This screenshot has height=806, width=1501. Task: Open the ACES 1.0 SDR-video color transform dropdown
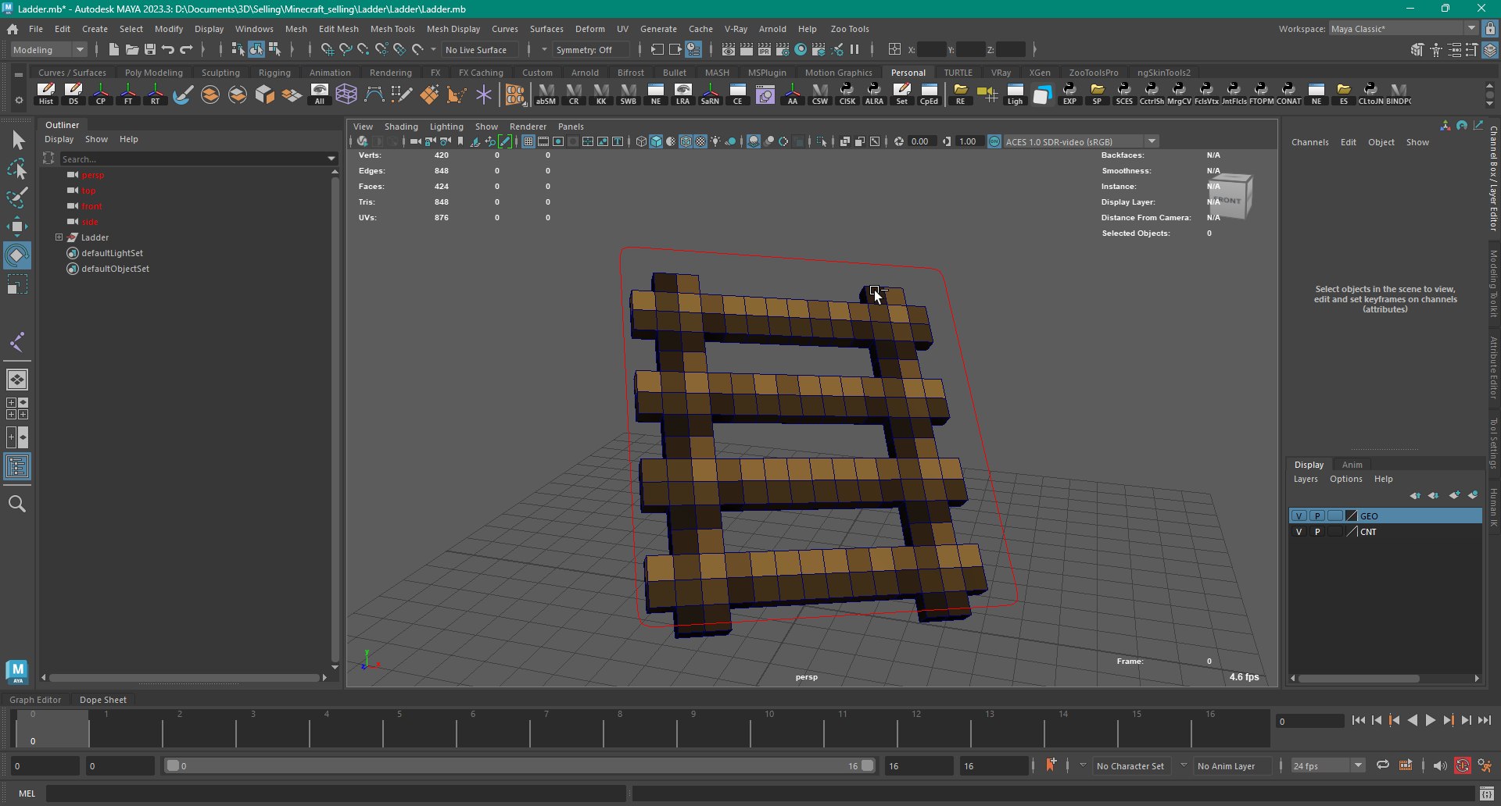tap(1080, 141)
